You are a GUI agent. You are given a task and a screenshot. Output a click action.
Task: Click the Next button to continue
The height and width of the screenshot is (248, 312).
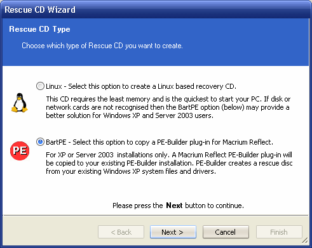[173, 232]
